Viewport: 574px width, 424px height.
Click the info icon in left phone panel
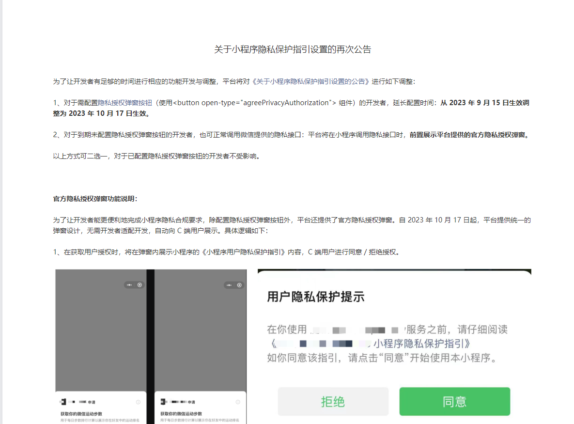click(138, 402)
